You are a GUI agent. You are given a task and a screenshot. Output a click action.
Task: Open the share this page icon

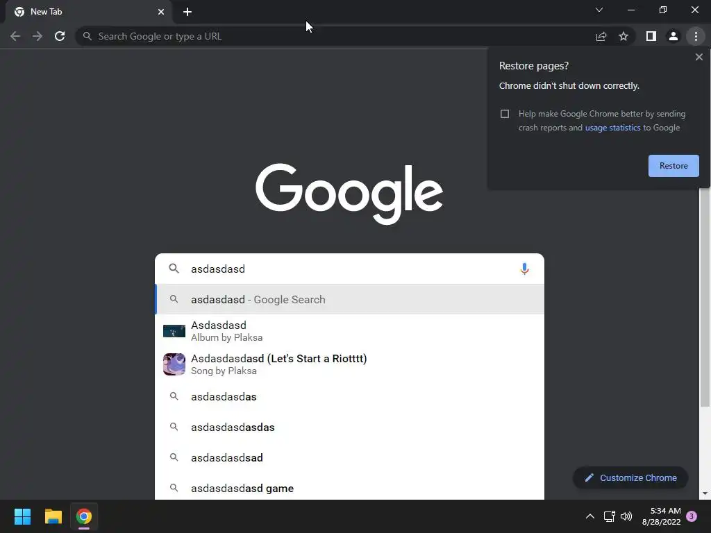pos(601,36)
